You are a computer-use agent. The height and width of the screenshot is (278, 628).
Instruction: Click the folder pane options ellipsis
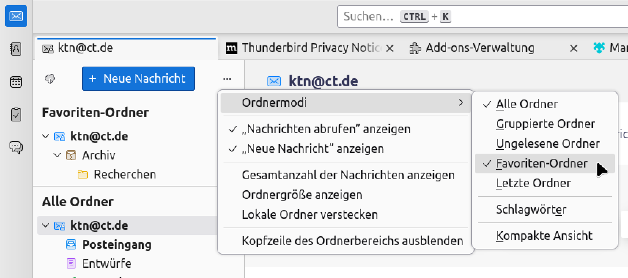click(x=227, y=79)
